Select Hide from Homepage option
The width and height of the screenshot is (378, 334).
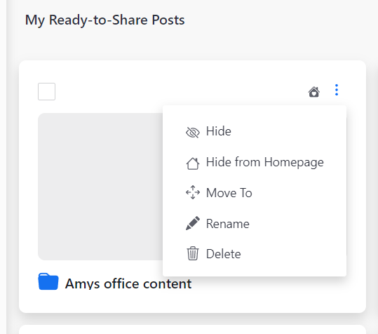coord(255,162)
